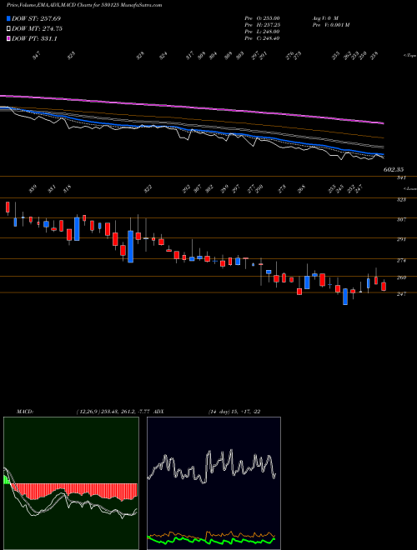Screen dimensions: 417x550
Task: Click the red MACD histogram area
Action: click(x=74, y=490)
